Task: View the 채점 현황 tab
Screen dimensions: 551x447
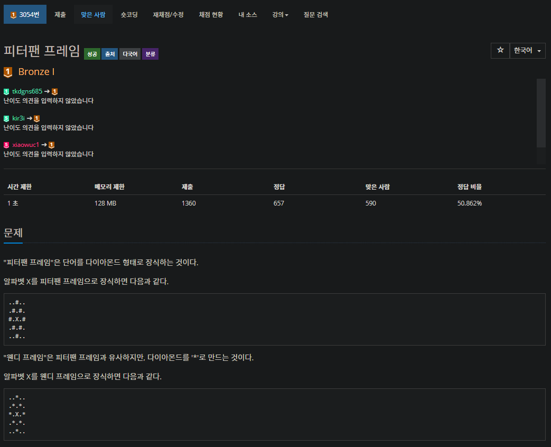Action: [x=211, y=14]
